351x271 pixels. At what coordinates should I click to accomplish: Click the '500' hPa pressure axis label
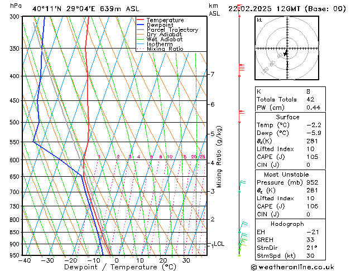pyautogui.click(x=16, y=123)
